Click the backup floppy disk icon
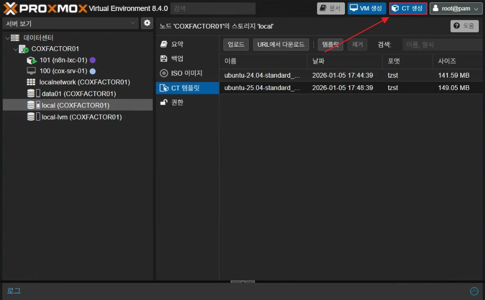The height and width of the screenshot is (300, 485). point(163,59)
